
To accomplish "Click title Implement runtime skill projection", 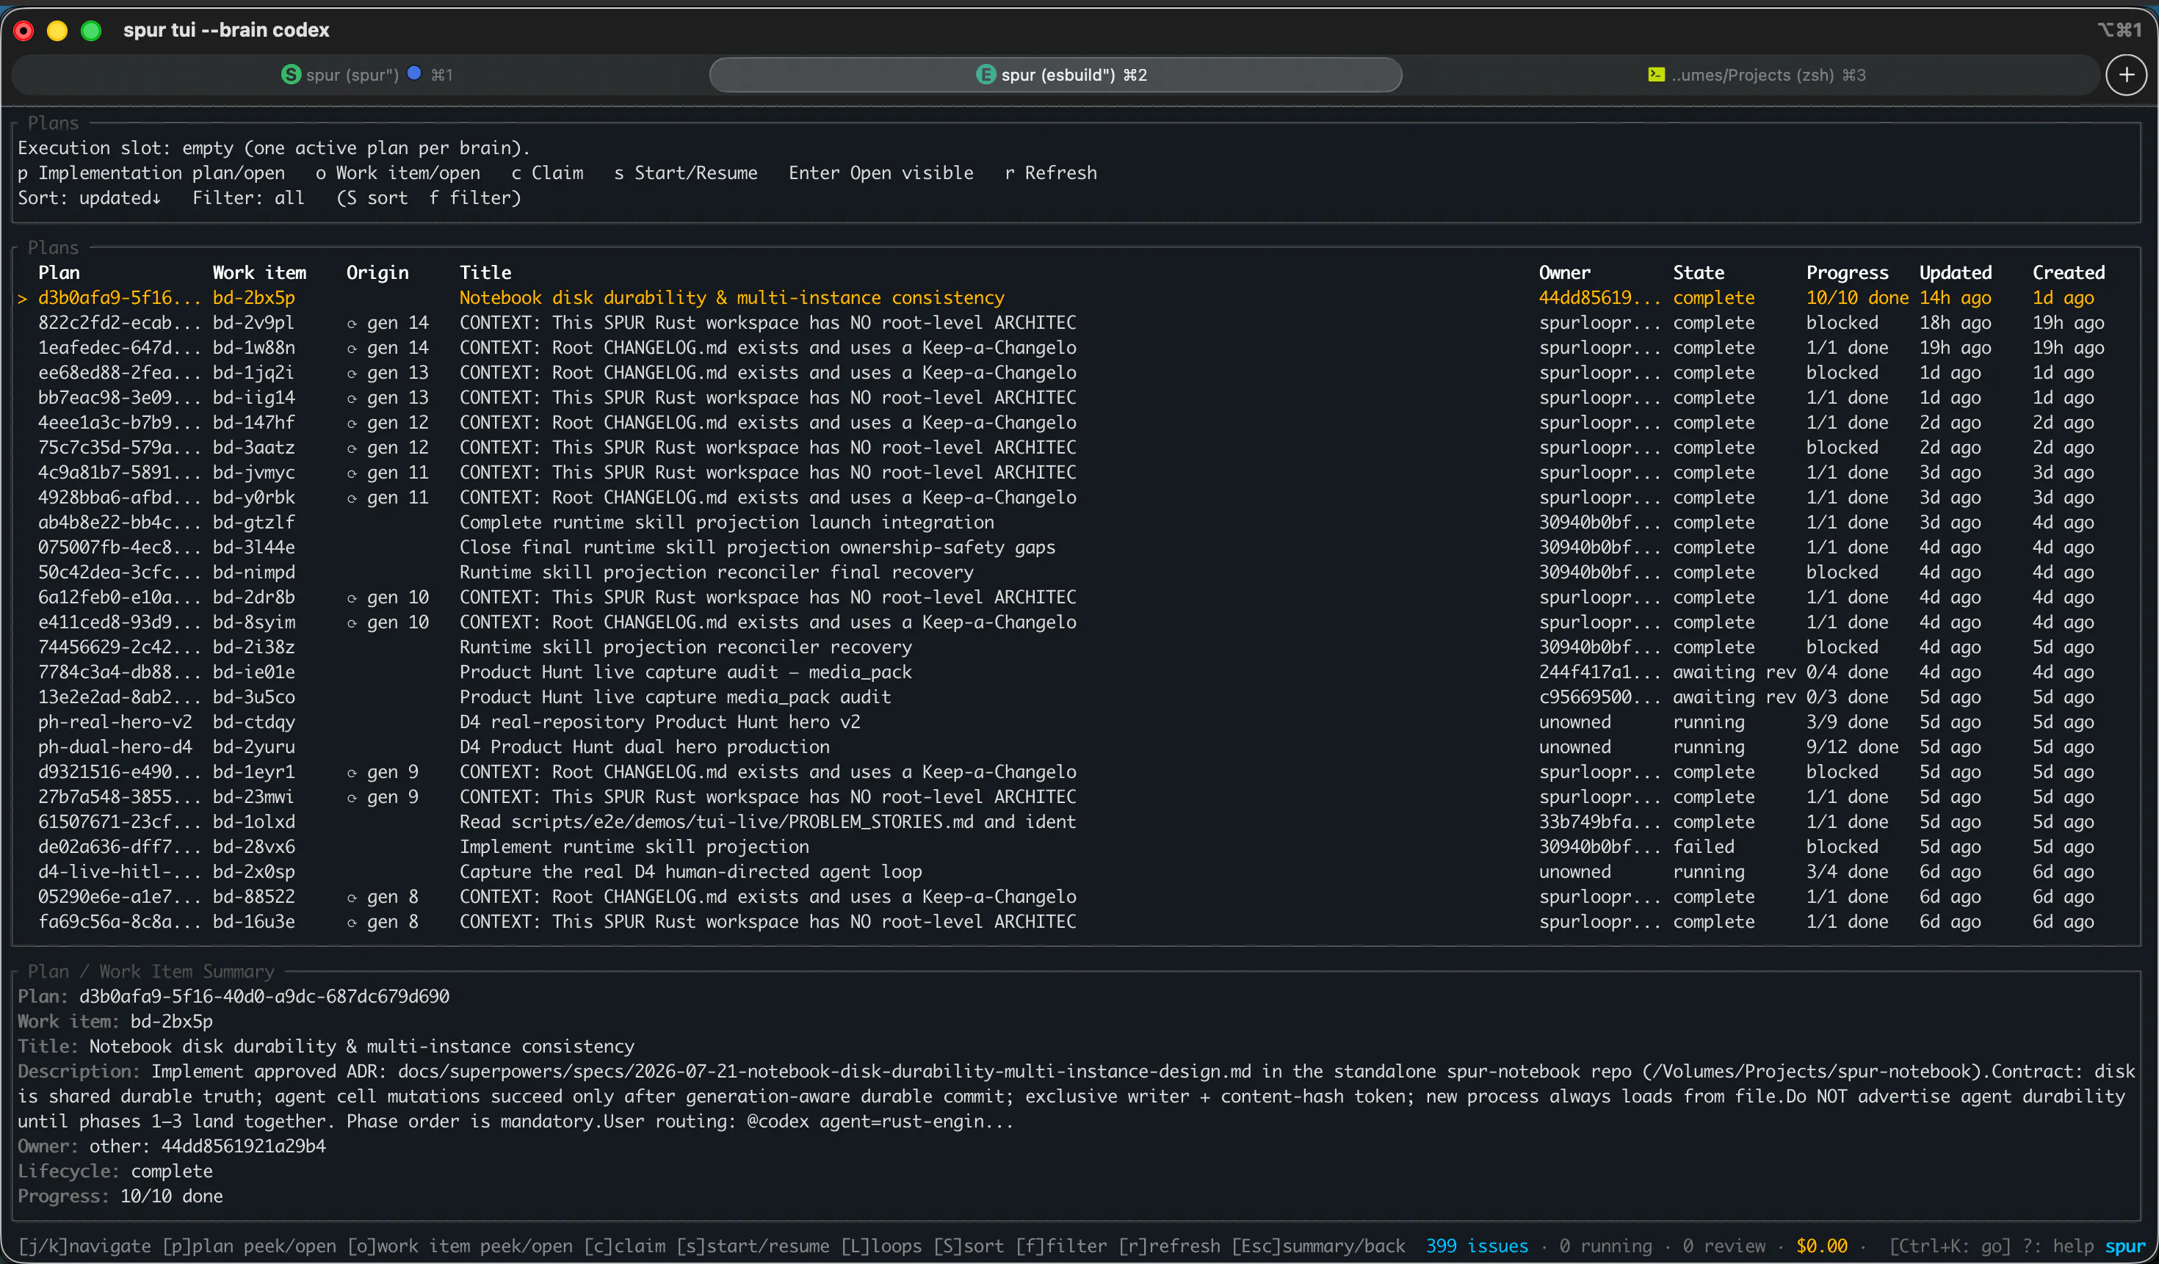I will [x=634, y=847].
